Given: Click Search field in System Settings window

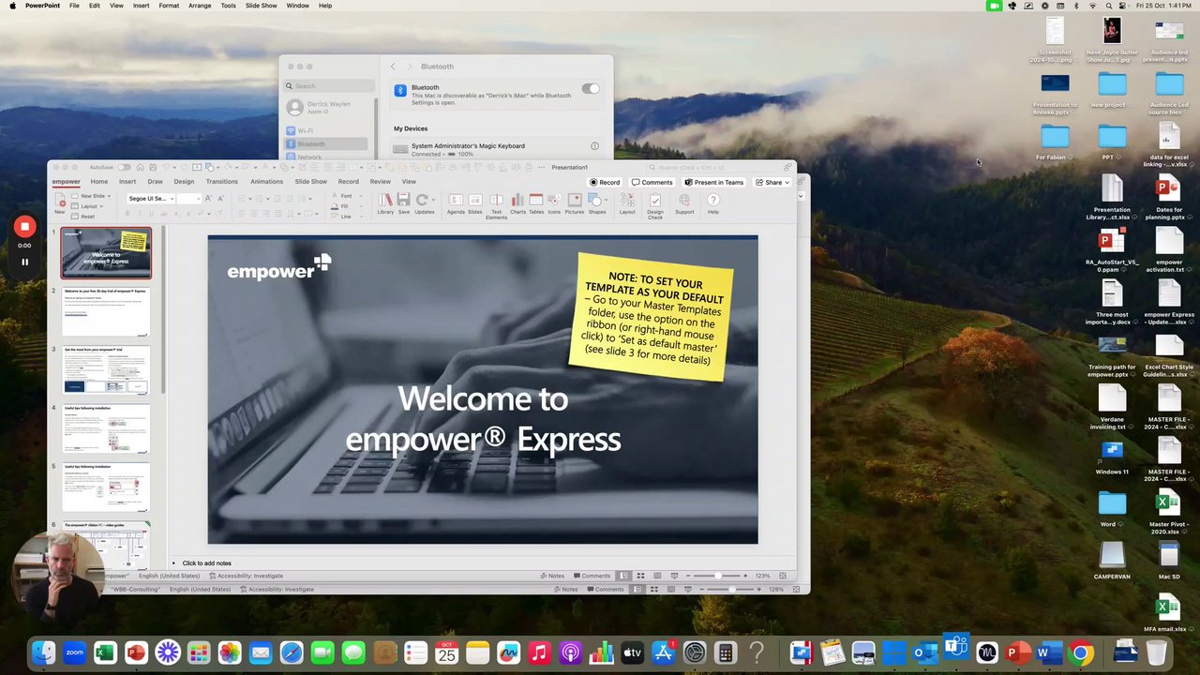Looking at the screenshot, I should (x=327, y=86).
